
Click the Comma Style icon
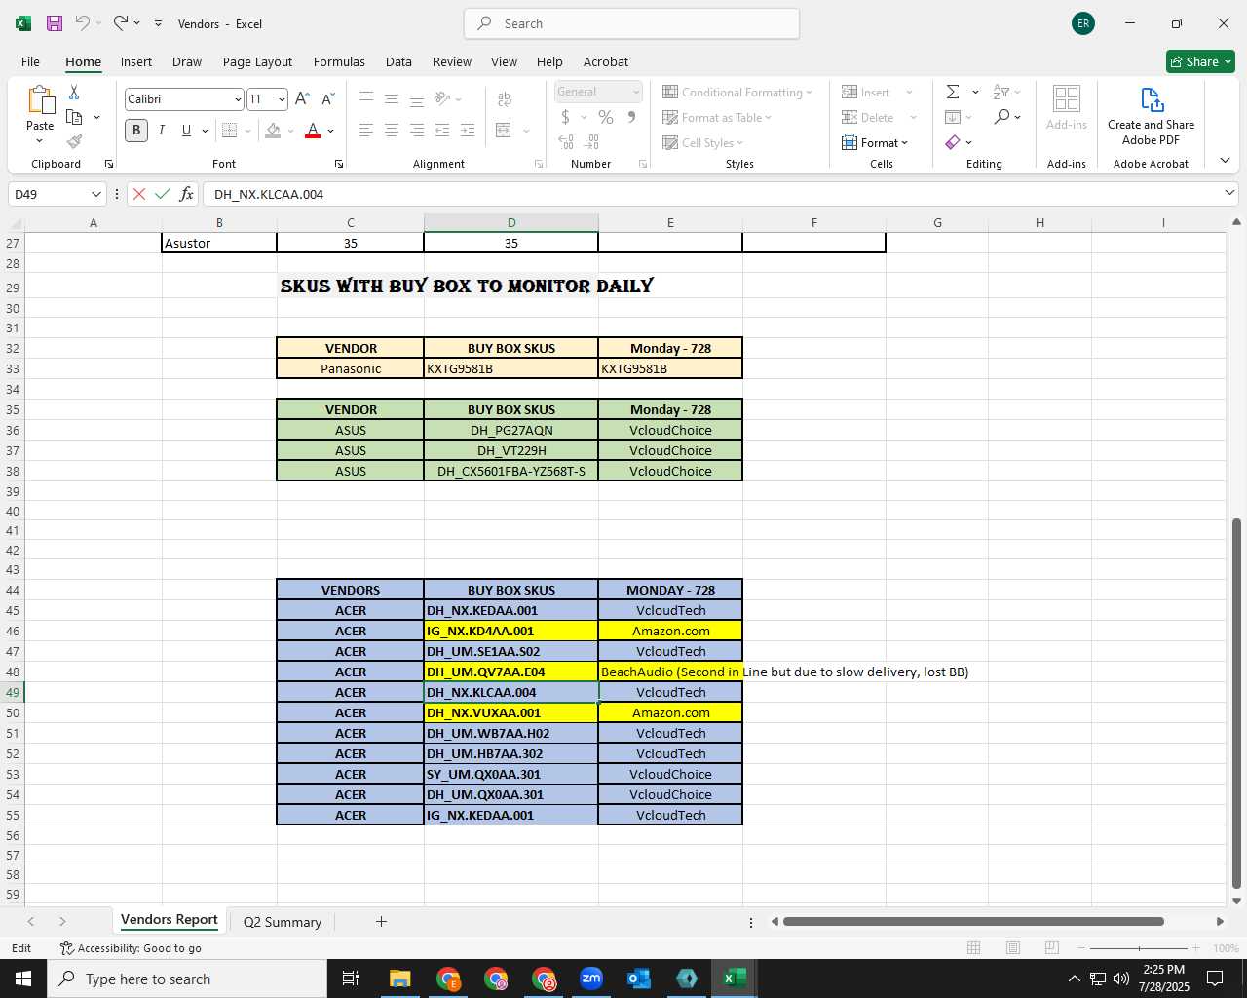point(631,117)
